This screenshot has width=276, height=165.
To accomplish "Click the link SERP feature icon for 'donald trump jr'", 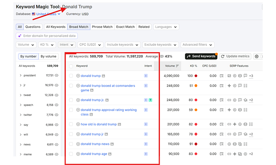I will (229, 134).
